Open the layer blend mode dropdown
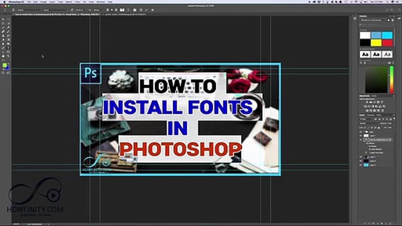Image resolution: width=402 pixels, height=226 pixels. click(369, 123)
